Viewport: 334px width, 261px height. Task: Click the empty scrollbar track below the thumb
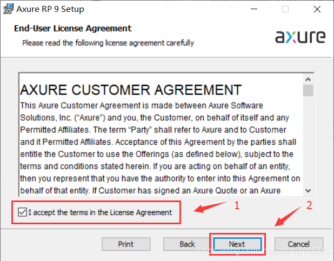click(308, 140)
